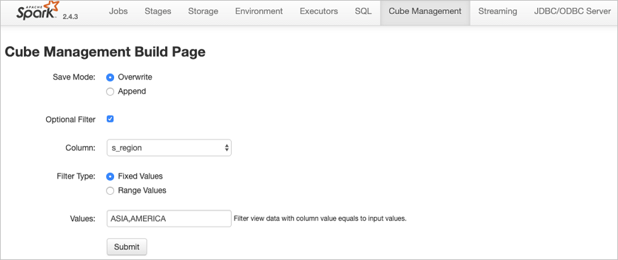This screenshot has width=618, height=260.
Task: Click the Column: field label
Action: (80, 148)
